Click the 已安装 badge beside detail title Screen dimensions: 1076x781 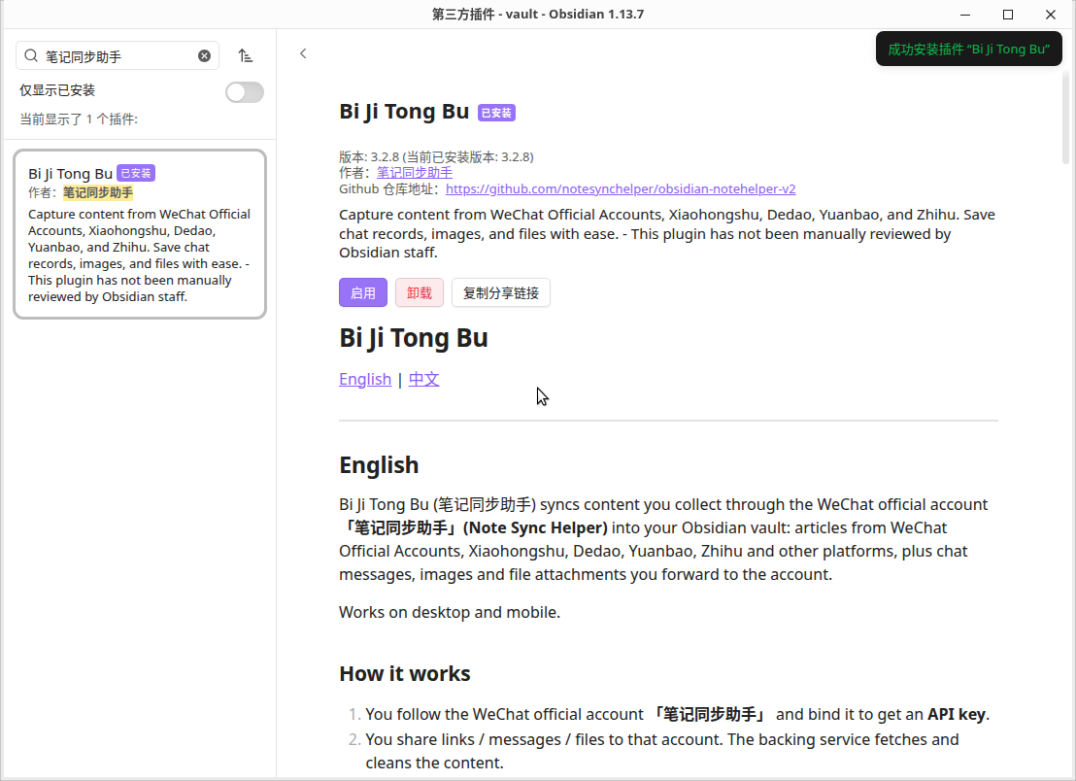(497, 113)
